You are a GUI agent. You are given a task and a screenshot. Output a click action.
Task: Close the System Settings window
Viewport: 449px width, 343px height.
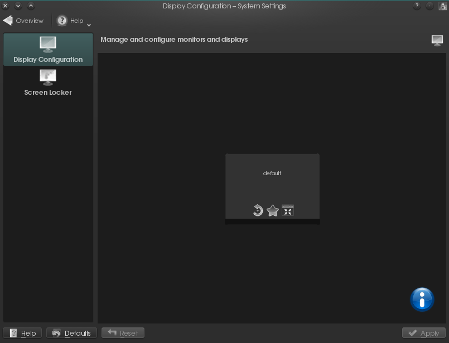coord(6,6)
